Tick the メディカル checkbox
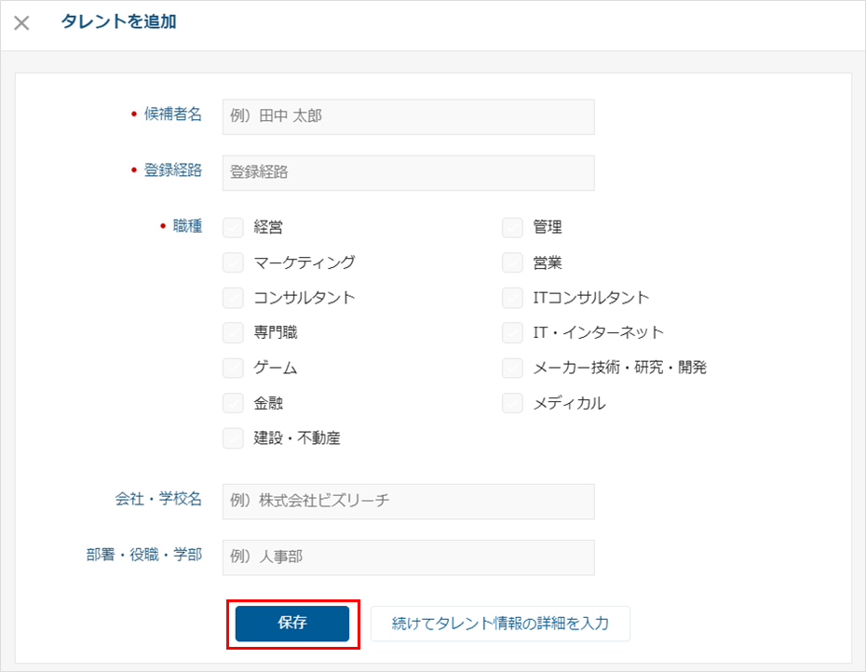 pos(512,403)
